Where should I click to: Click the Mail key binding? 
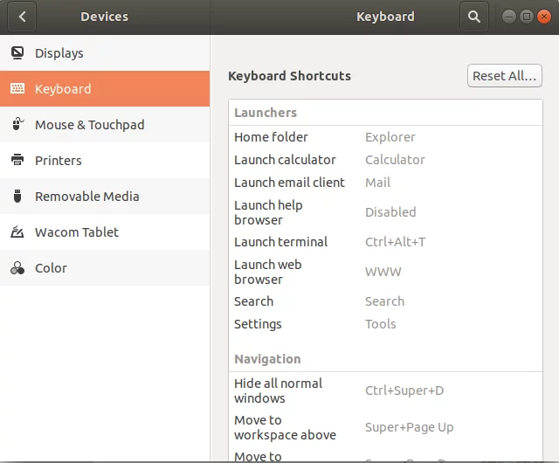[x=377, y=183]
